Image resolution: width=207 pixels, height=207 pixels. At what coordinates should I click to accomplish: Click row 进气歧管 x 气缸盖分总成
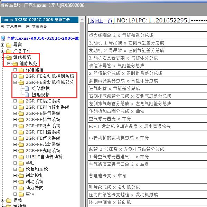coord(148,88)
